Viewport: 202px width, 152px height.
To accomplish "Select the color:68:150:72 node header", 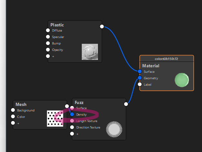I will click(x=166, y=59).
